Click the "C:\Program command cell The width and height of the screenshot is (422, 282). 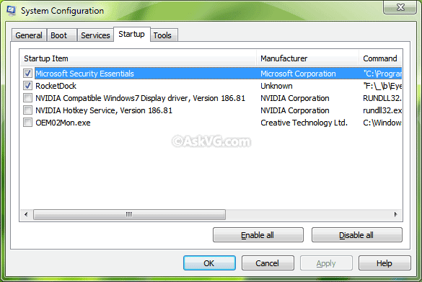tap(382, 74)
